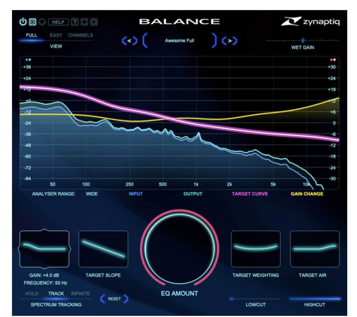Viewport: 357px width, 317px height.
Task: Click the SPECTRUM TRACKING label
Action: [x=56, y=305]
